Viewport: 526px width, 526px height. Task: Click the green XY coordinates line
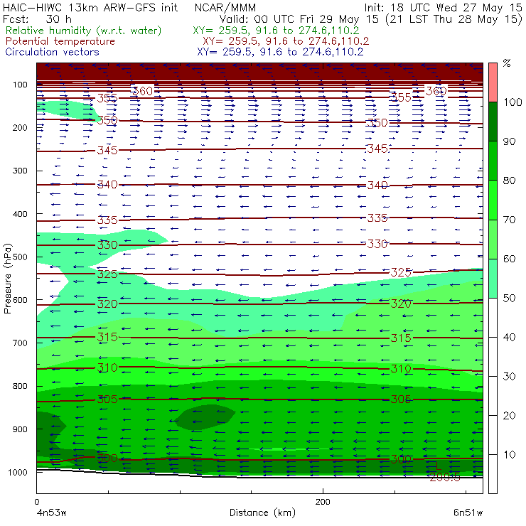point(276,31)
